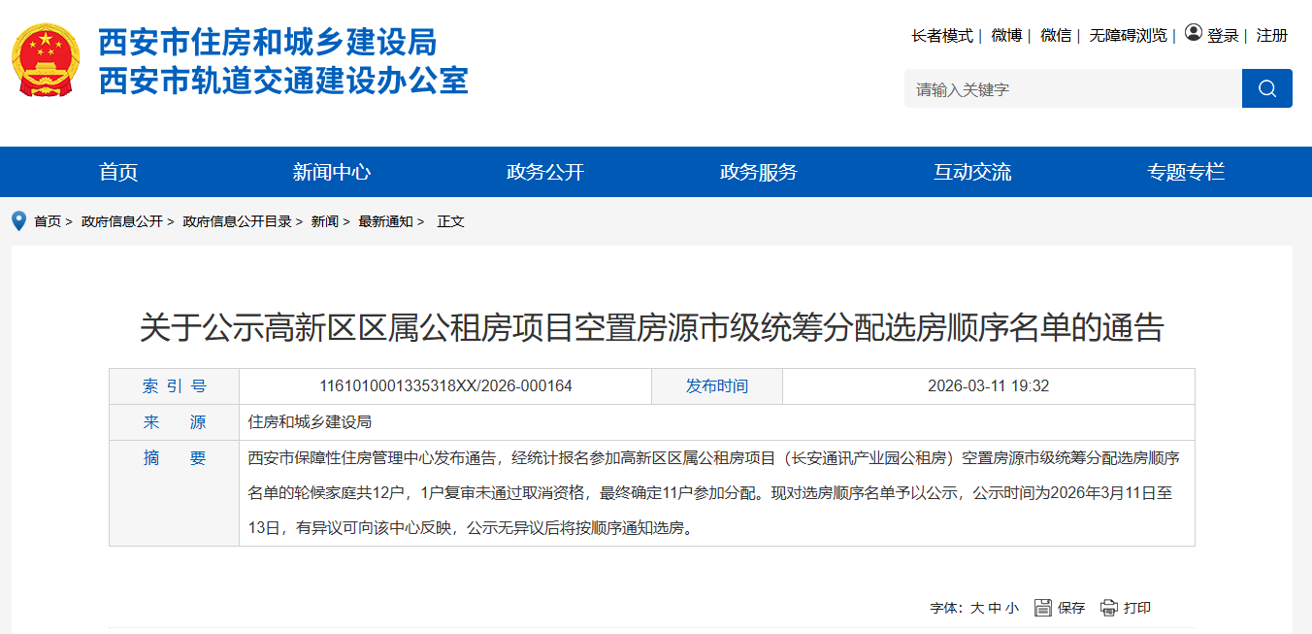Set font size to 小
This screenshot has height=634, width=1312.
click(1012, 609)
